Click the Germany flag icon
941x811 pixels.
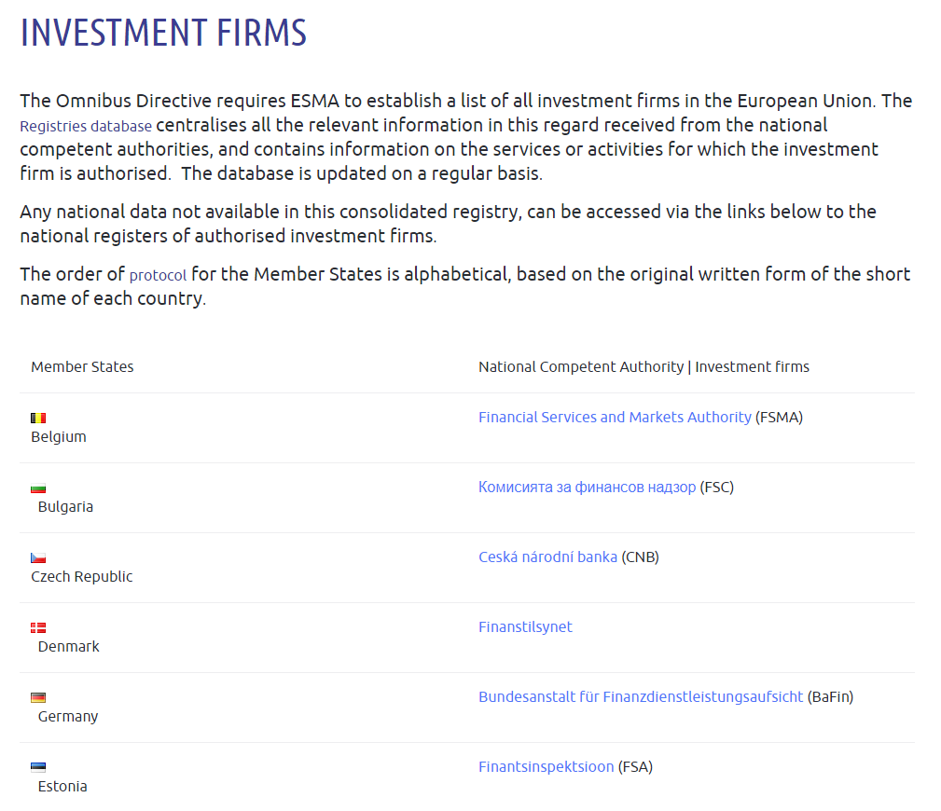point(38,697)
